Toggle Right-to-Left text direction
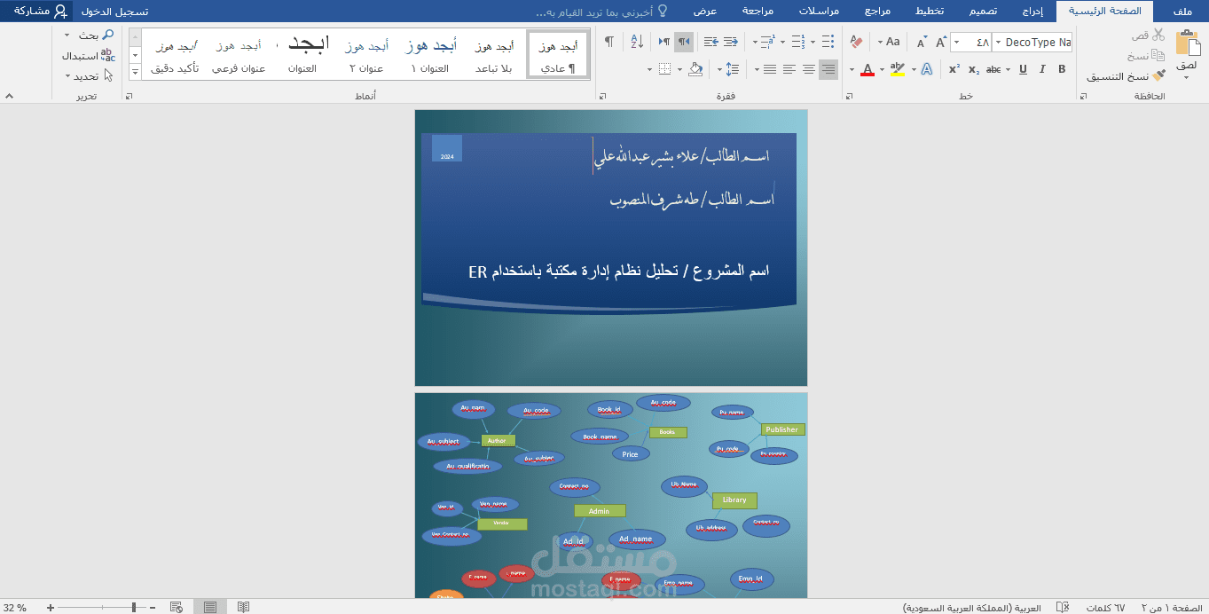The width and height of the screenshot is (1209, 614). pos(684,42)
